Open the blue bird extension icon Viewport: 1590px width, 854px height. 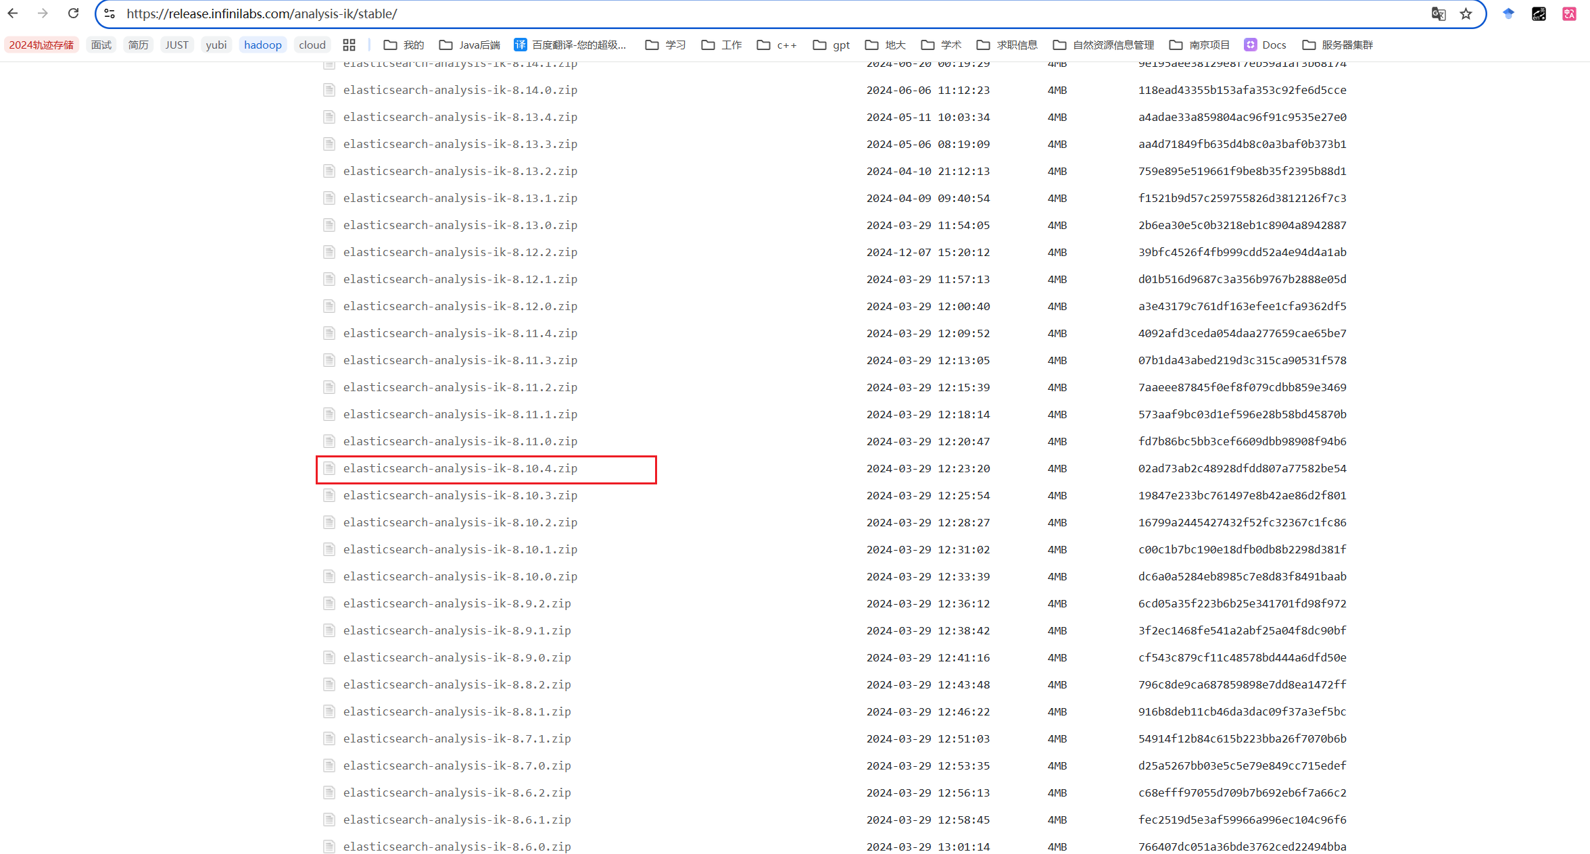coord(1508,14)
